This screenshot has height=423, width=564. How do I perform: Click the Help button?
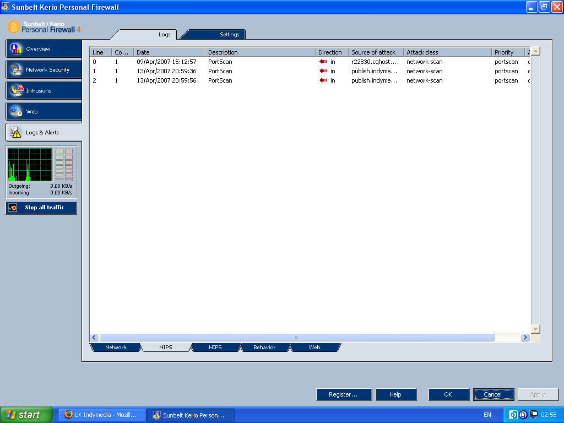pos(395,394)
